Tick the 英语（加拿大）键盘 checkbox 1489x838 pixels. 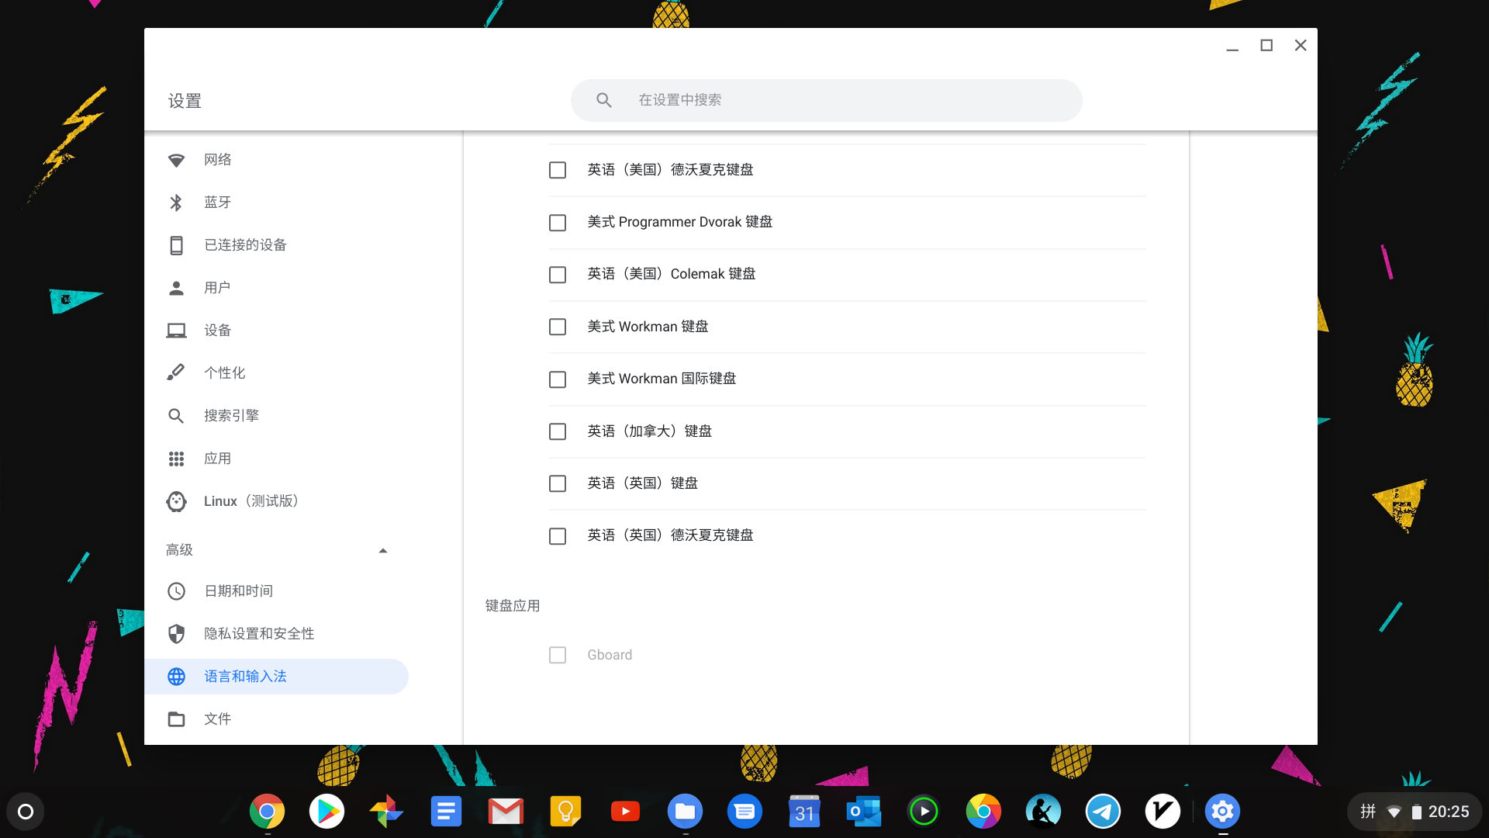(558, 431)
